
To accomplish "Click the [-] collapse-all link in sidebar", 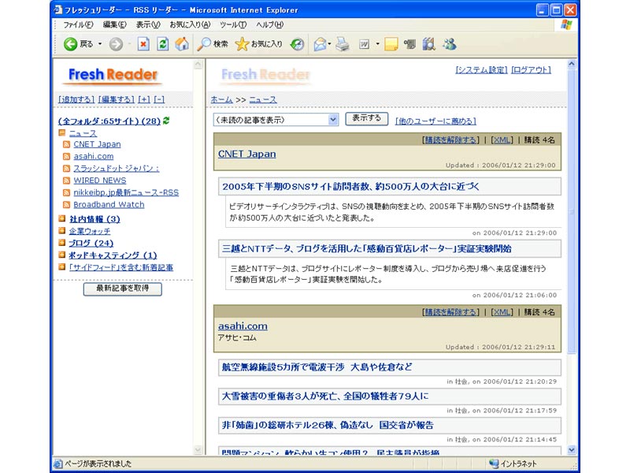I will (159, 99).
